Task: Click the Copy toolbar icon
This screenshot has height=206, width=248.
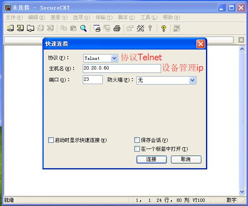Action: (64, 28)
